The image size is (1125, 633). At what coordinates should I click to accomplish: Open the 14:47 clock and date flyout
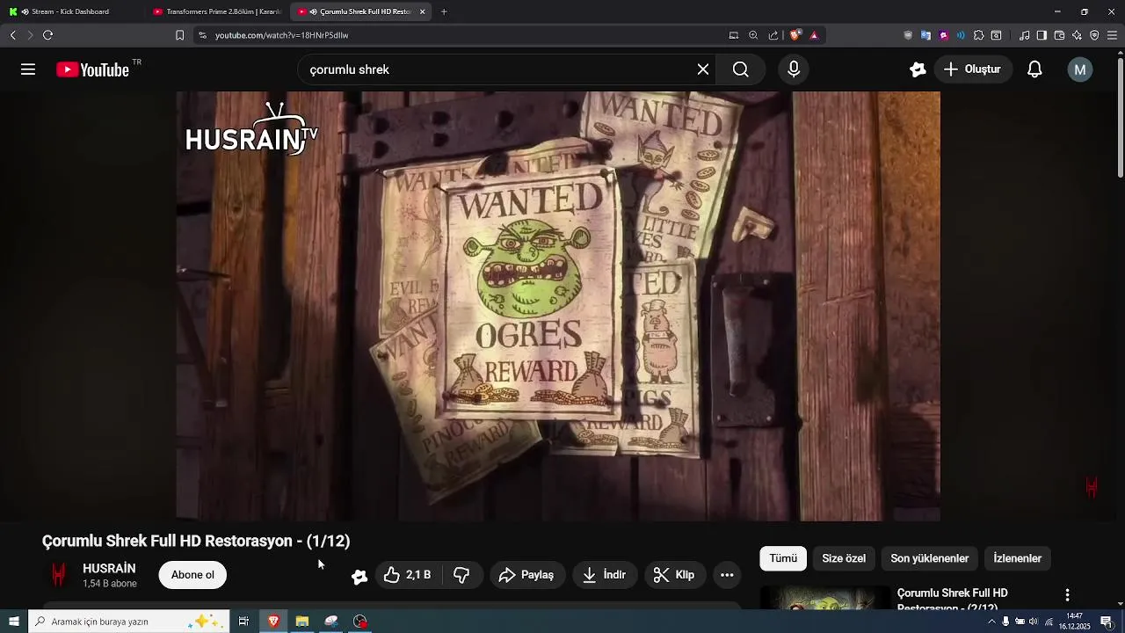point(1075,622)
